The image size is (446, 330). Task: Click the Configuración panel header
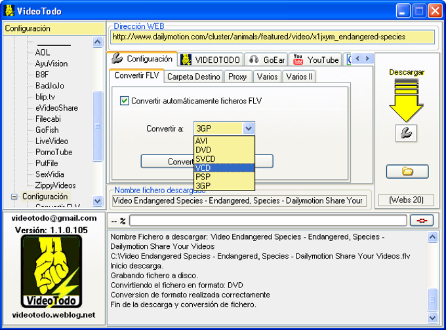coord(54,29)
